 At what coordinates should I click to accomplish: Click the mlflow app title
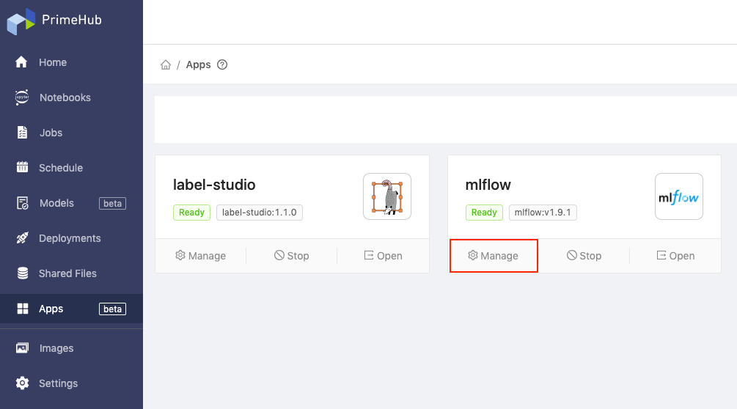point(488,185)
